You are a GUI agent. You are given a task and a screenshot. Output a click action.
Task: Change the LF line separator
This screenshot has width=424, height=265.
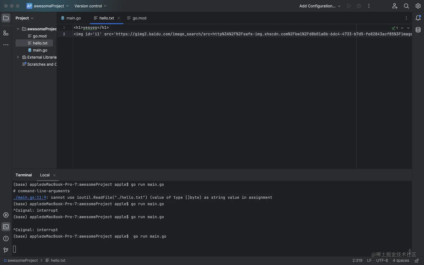click(369, 261)
